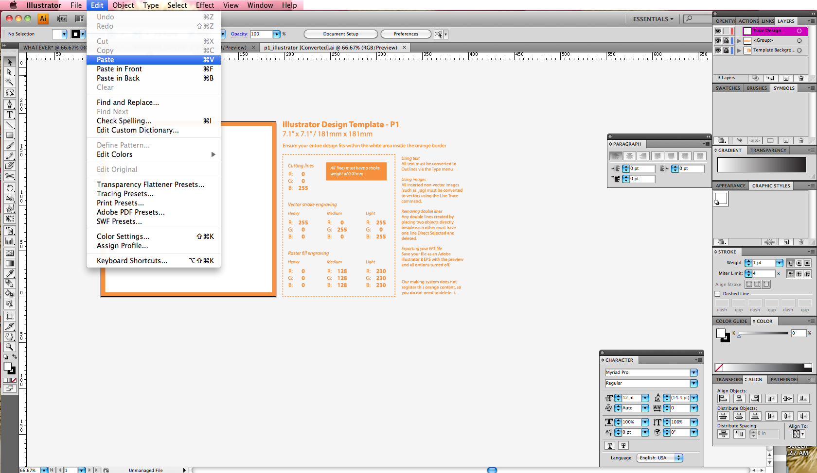Select the Type tool
This screenshot has height=473, width=817.
(x=9, y=115)
